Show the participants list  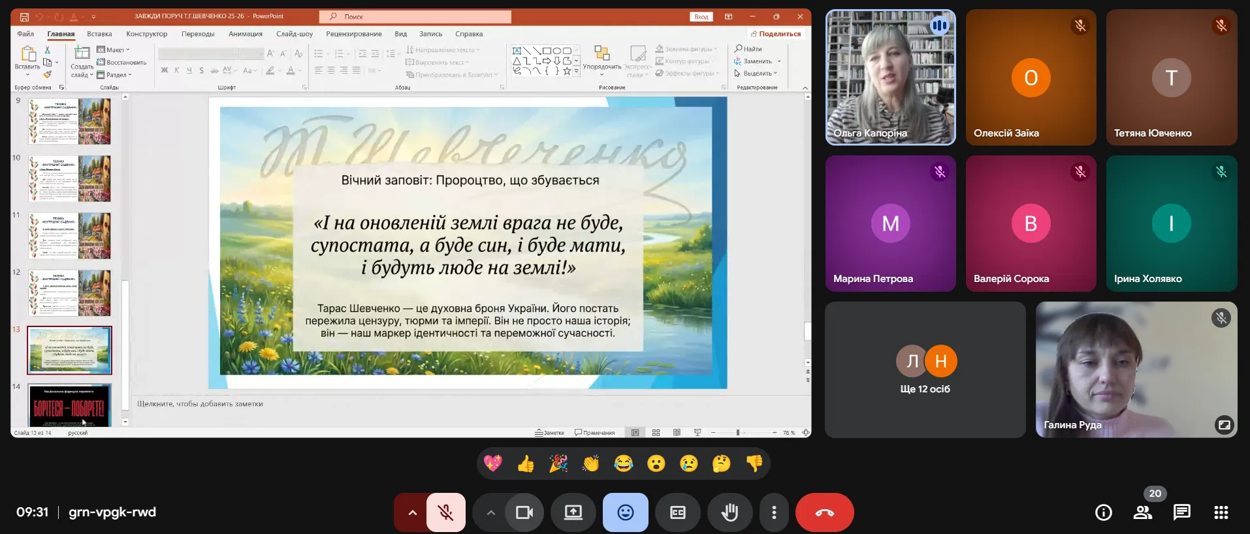pos(1142,512)
